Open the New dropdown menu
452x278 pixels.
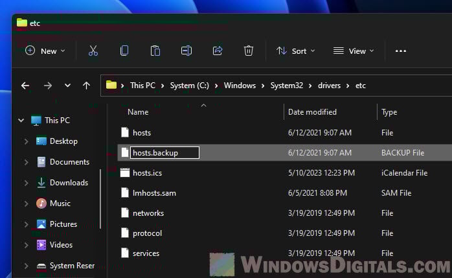pyautogui.click(x=45, y=51)
